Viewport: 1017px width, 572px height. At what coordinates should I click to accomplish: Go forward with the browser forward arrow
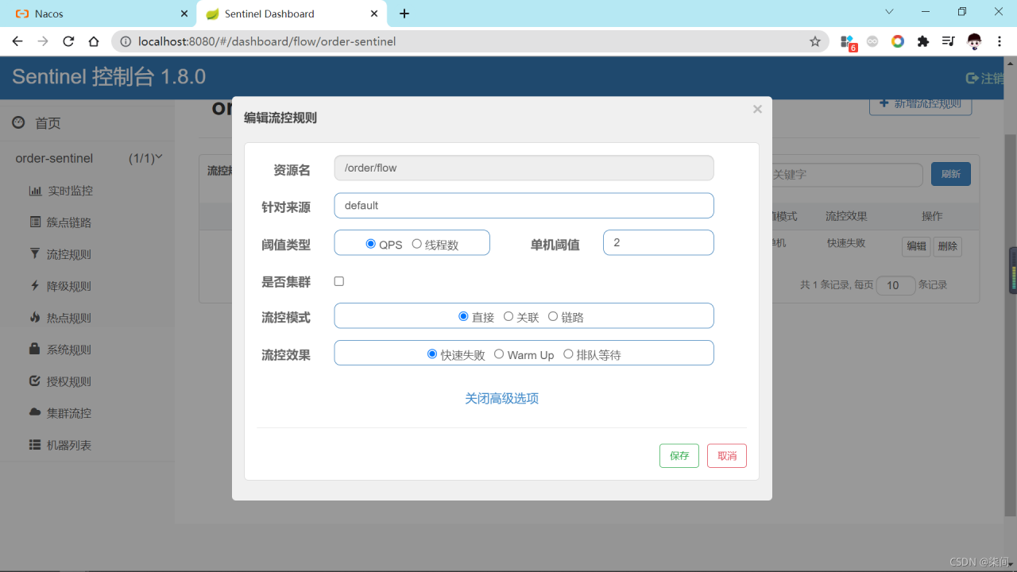[x=43, y=41]
